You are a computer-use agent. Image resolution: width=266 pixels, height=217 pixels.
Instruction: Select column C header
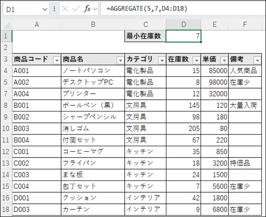click(145, 25)
